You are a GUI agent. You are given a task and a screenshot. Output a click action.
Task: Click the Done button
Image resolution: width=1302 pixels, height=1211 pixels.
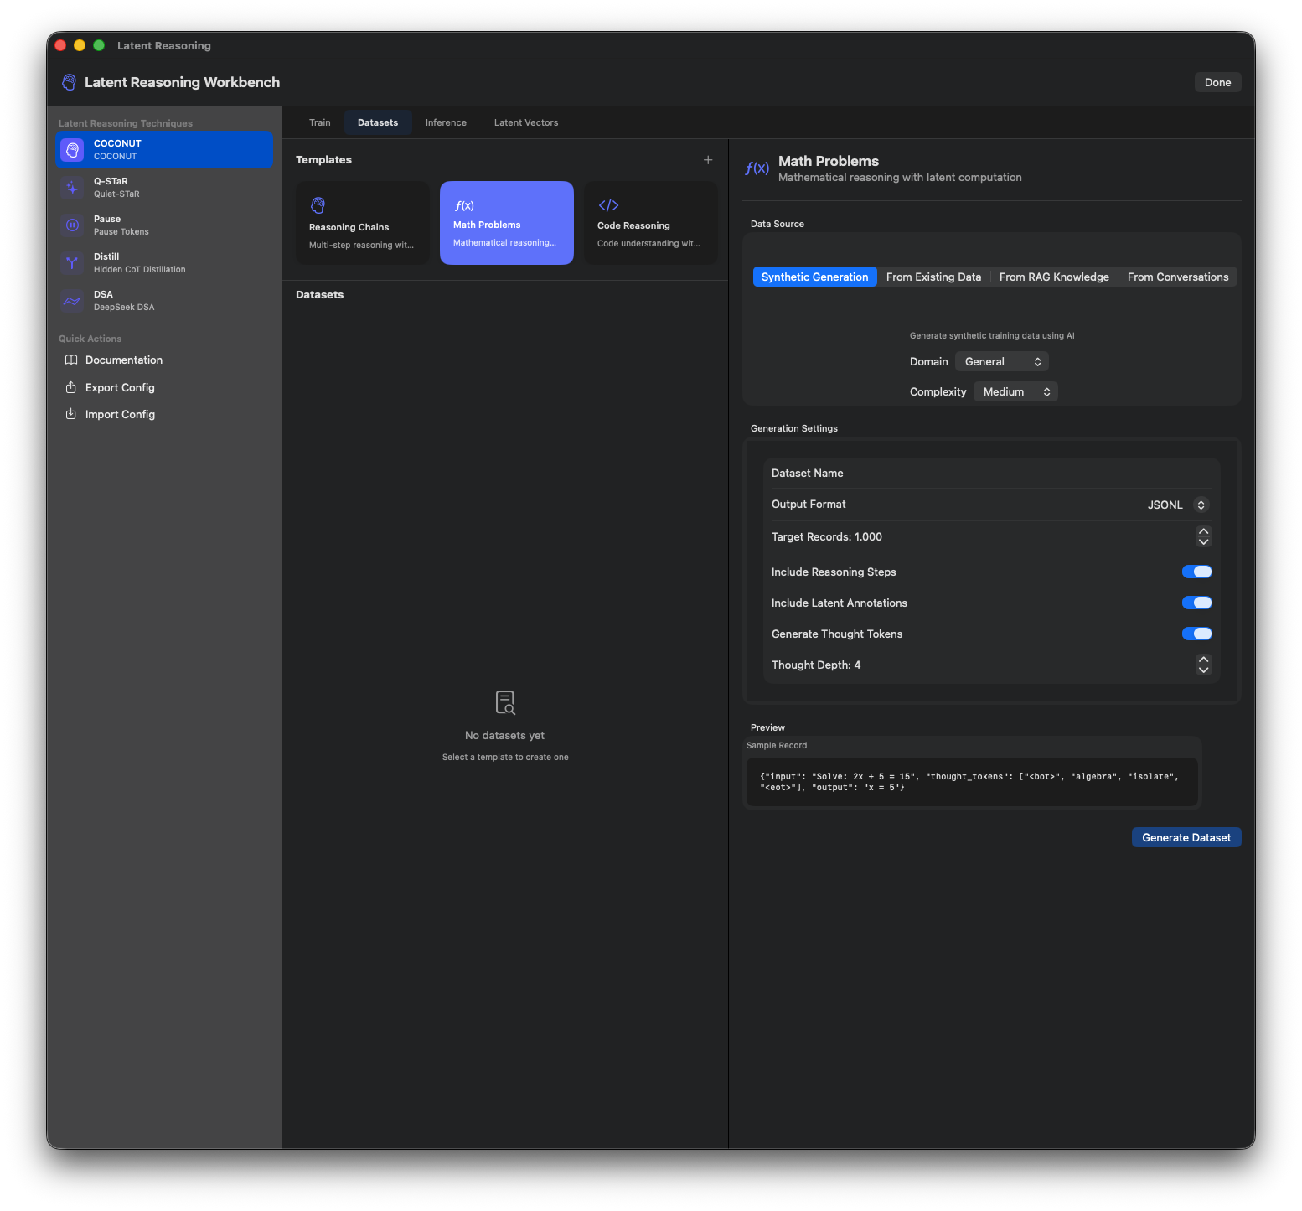(x=1217, y=81)
